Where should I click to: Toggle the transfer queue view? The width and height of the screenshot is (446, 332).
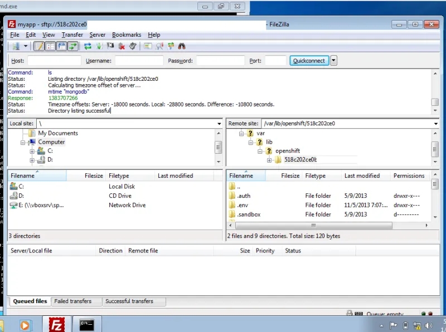pyautogui.click(x=72, y=46)
